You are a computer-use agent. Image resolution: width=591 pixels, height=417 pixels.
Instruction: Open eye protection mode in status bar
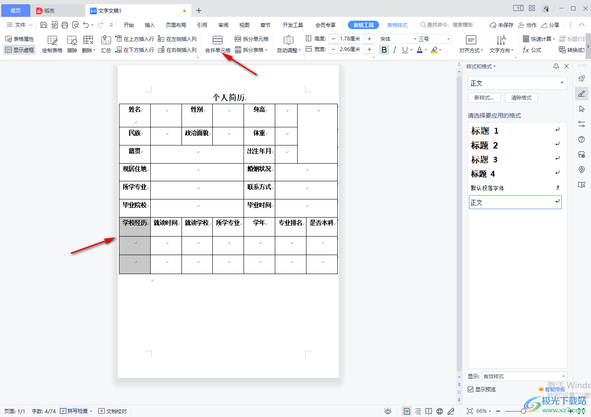388,411
